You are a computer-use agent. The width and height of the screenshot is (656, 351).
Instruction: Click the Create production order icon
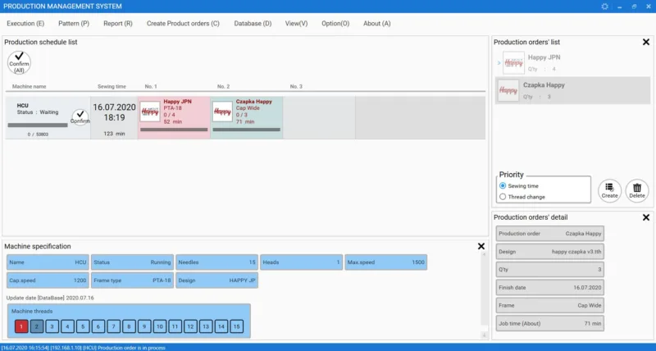click(609, 191)
